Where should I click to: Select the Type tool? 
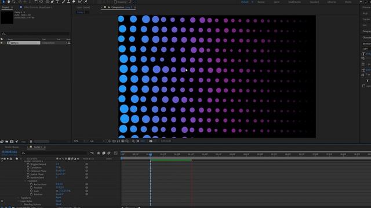[57, 2]
